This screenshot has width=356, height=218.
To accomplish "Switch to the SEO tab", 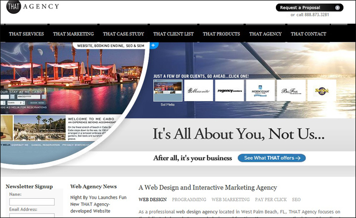I will 296,200.
